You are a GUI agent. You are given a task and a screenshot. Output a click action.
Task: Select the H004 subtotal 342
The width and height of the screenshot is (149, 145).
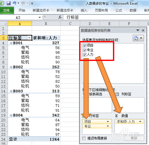[46, 115]
